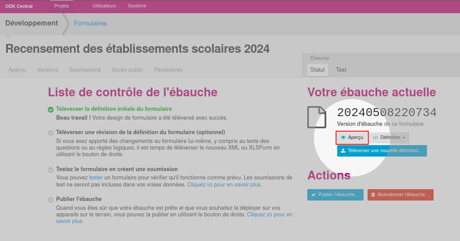This screenshot has width=460, height=241.
Task: Open the Aperçu preview button with eye icon
Action: click(352, 138)
